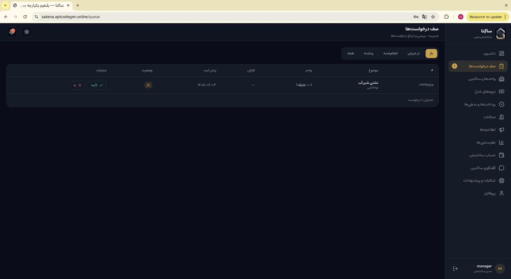Click the وضعیت column header
Viewport: 511px width, 279px height.
tap(147, 71)
